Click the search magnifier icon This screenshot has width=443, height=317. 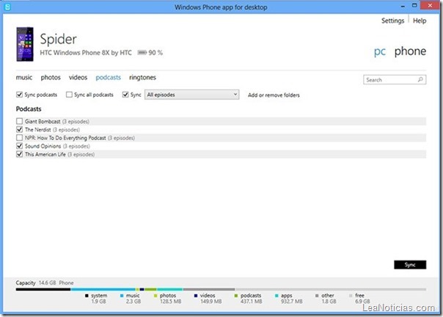pyautogui.click(x=421, y=79)
